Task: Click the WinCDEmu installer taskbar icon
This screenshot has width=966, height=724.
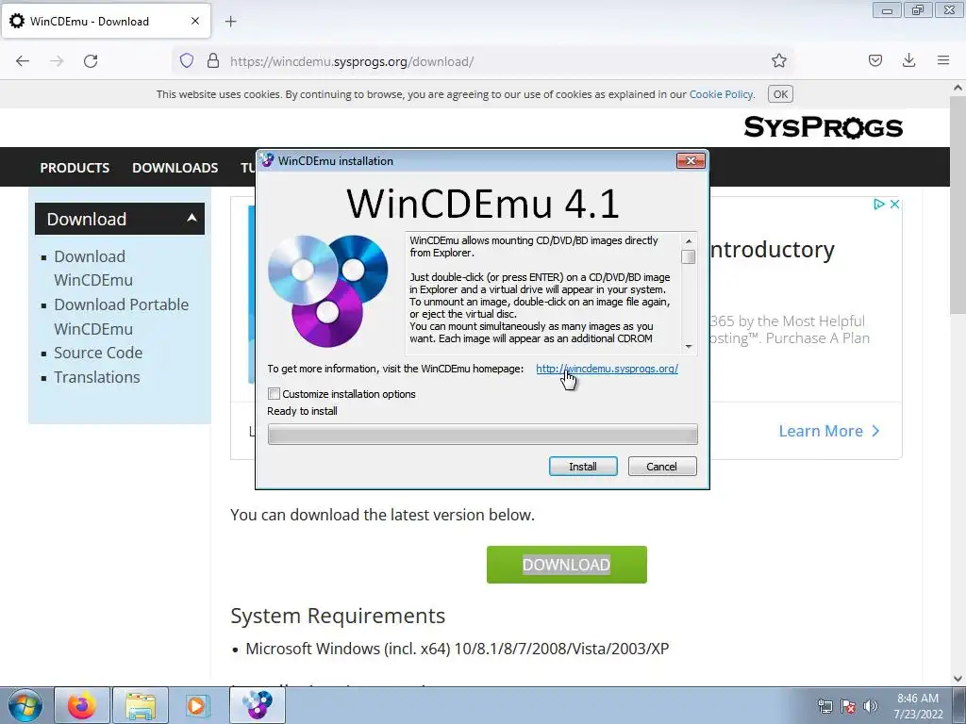Action: coord(258,705)
